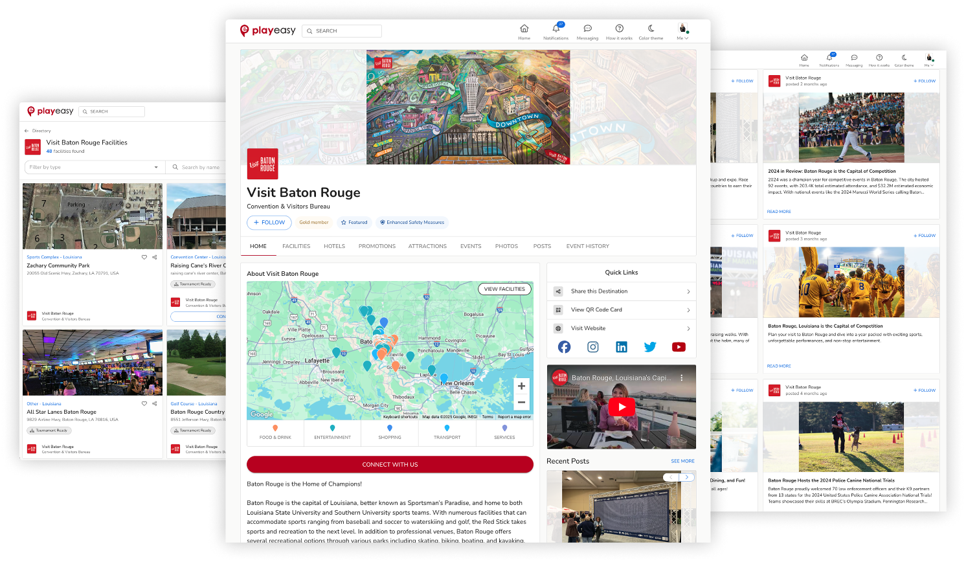Open How it works help icon, center window
Viewport: 966px width, 562px height.
point(619,32)
